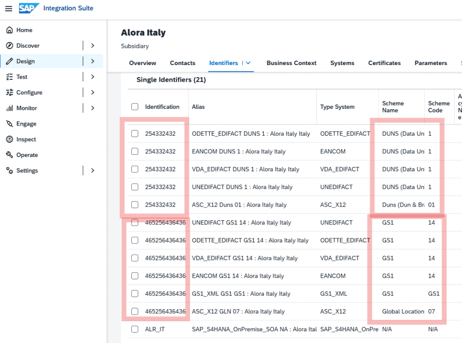462x343 pixels.
Task: Click the 'Global Location' scheme name cell
Action: pos(403,311)
